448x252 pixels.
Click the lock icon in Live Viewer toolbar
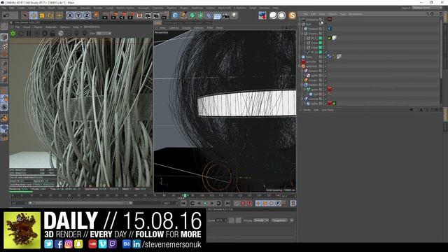(x=52, y=34)
